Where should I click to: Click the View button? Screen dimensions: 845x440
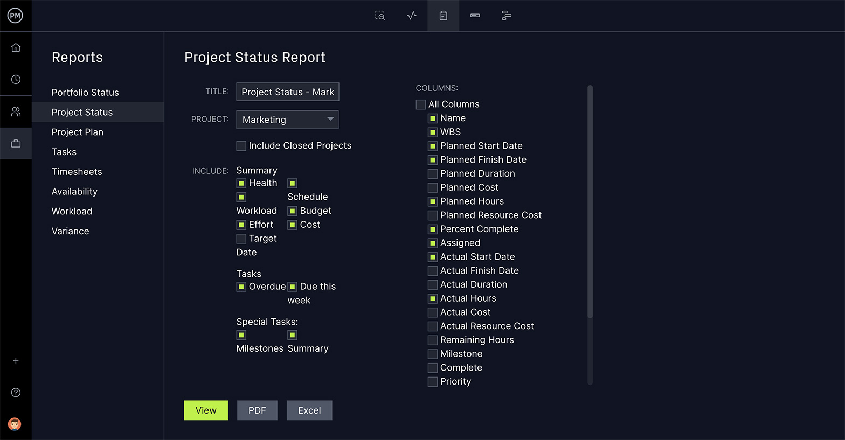206,410
